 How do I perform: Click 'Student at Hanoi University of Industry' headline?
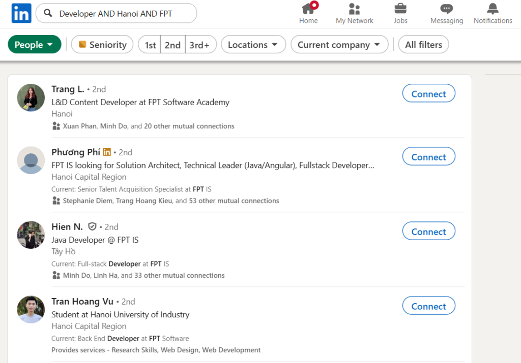(x=120, y=314)
